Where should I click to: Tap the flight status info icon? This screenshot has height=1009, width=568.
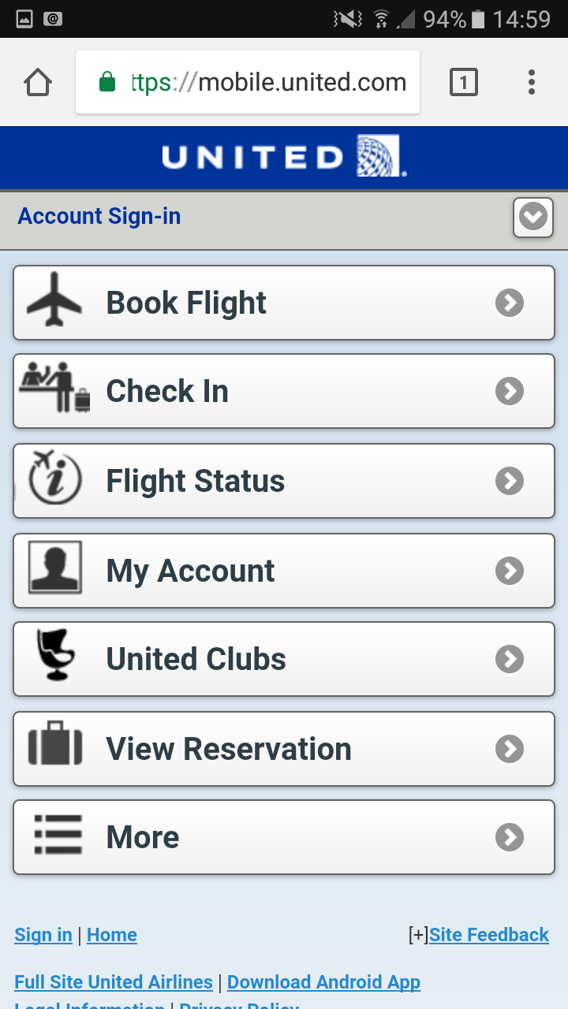(54, 478)
